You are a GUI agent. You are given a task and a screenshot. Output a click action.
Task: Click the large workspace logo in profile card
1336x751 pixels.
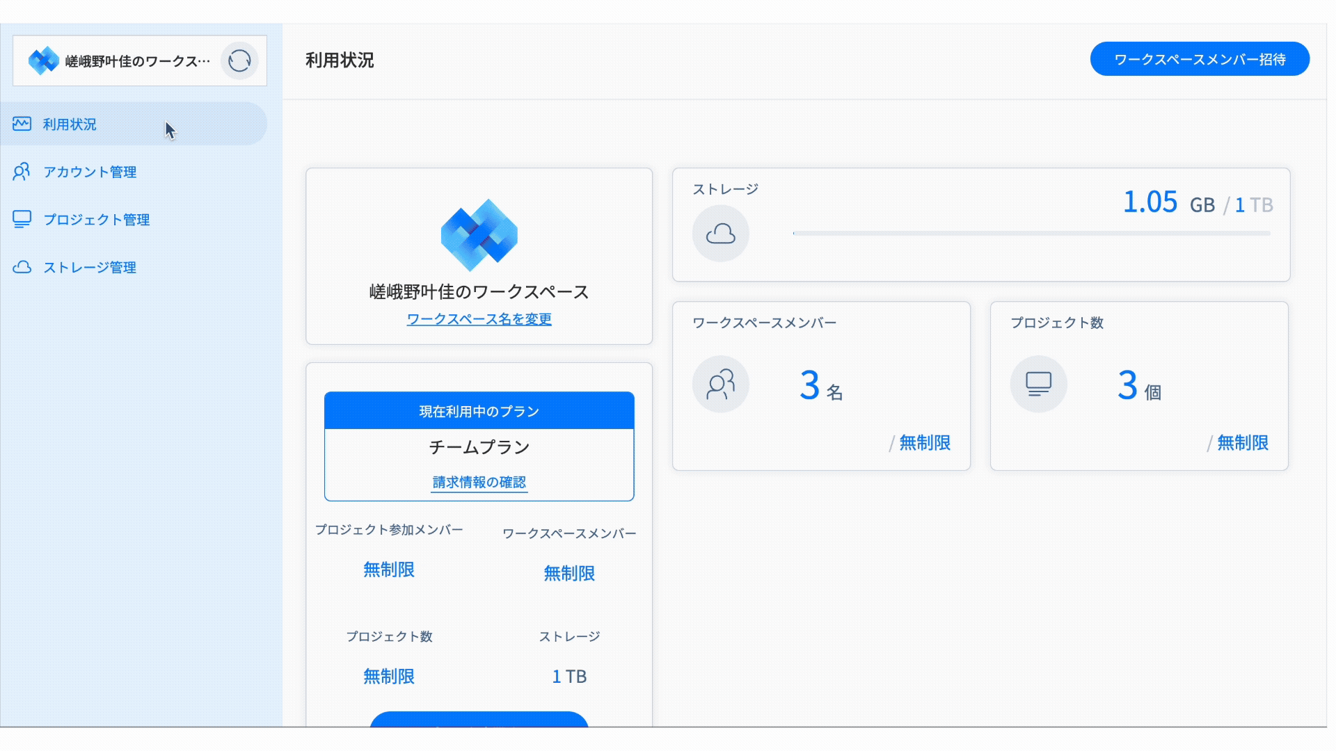click(479, 235)
